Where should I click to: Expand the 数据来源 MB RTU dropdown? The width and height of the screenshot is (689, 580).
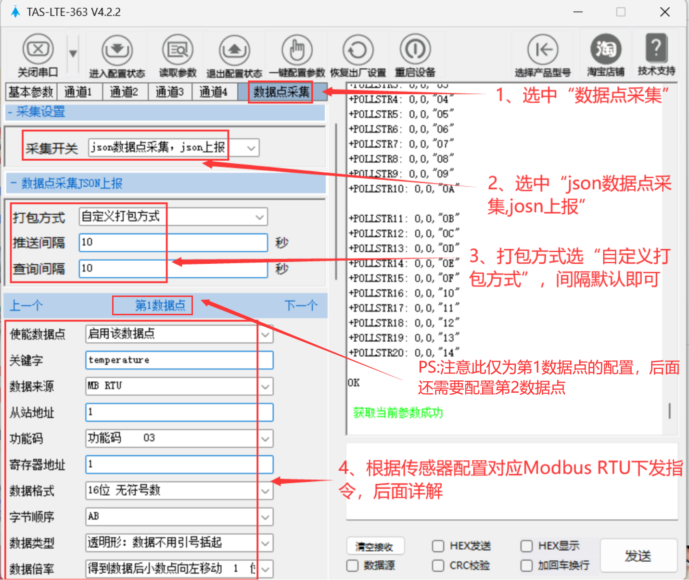click(x=265, y=386)
